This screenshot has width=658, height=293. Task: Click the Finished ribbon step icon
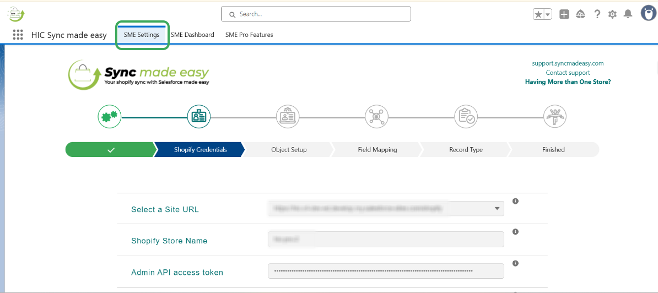click(x=555, y=116)
